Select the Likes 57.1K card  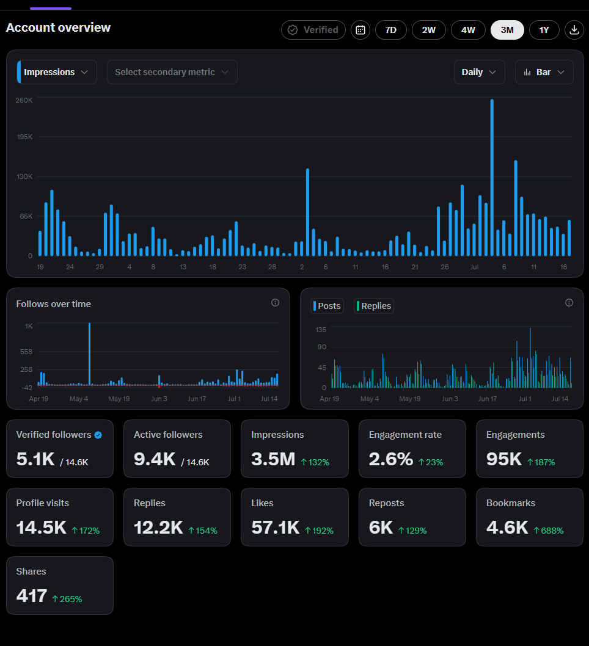(294, 517)
